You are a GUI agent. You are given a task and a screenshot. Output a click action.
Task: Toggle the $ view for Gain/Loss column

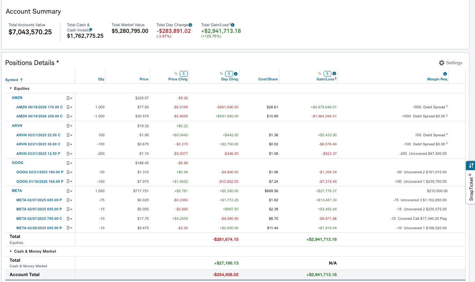click(328, 74)
